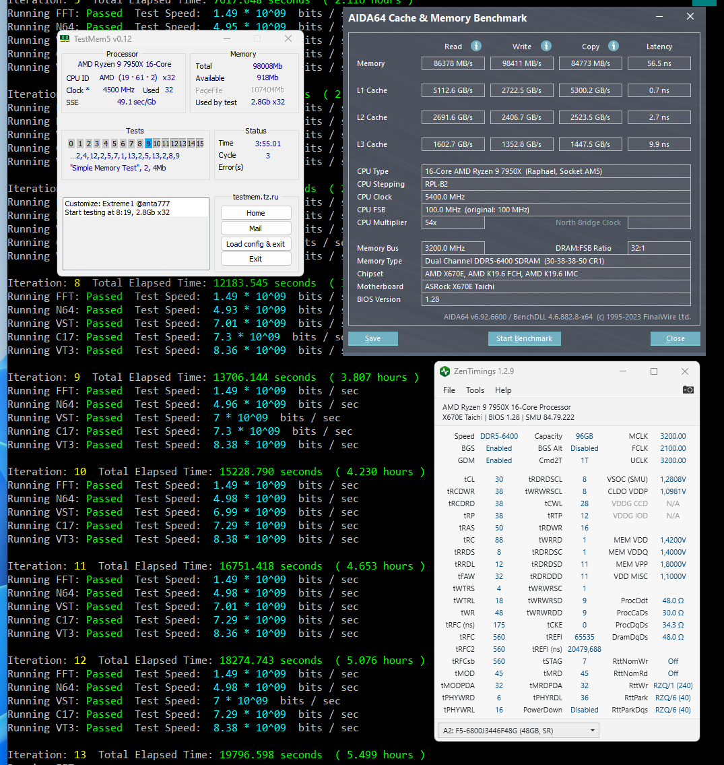The height and width of the screenshot is (765, 724).
Task: Click AMD Ryzen 9 7950X 16-Core in TestMem5
Action: tap(125, 64)
